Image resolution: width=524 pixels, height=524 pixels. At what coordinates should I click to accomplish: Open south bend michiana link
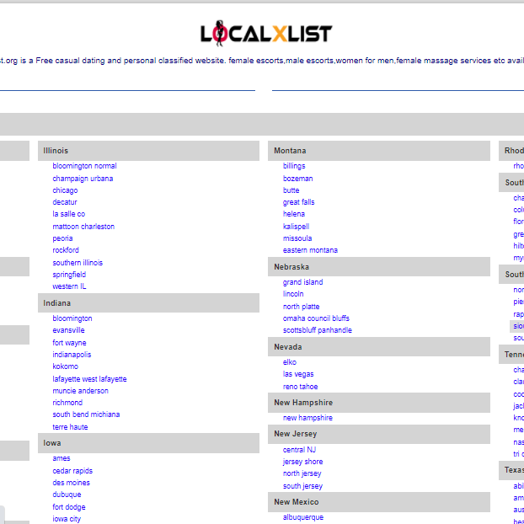(86, 414)
